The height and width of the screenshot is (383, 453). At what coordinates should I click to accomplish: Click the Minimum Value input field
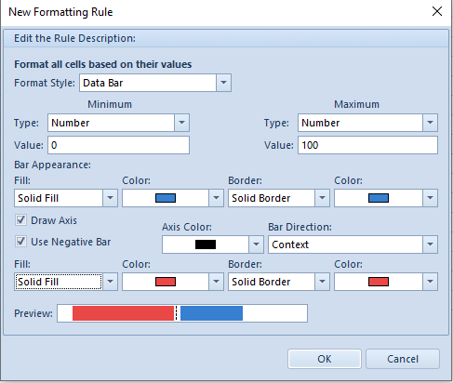[x=118, y=145]
